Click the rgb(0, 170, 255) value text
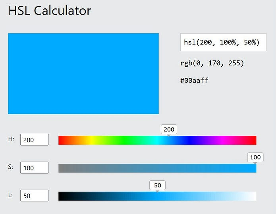This screenshot has width=278, height=214. point(212,63)
